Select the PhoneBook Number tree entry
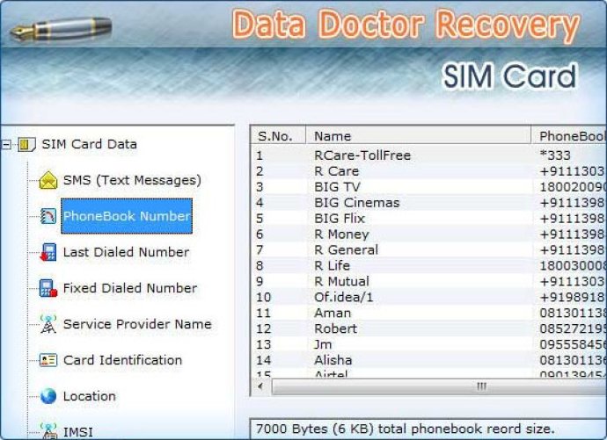The height and width of the screenshot is (440, 607). [x=127, y=216]
